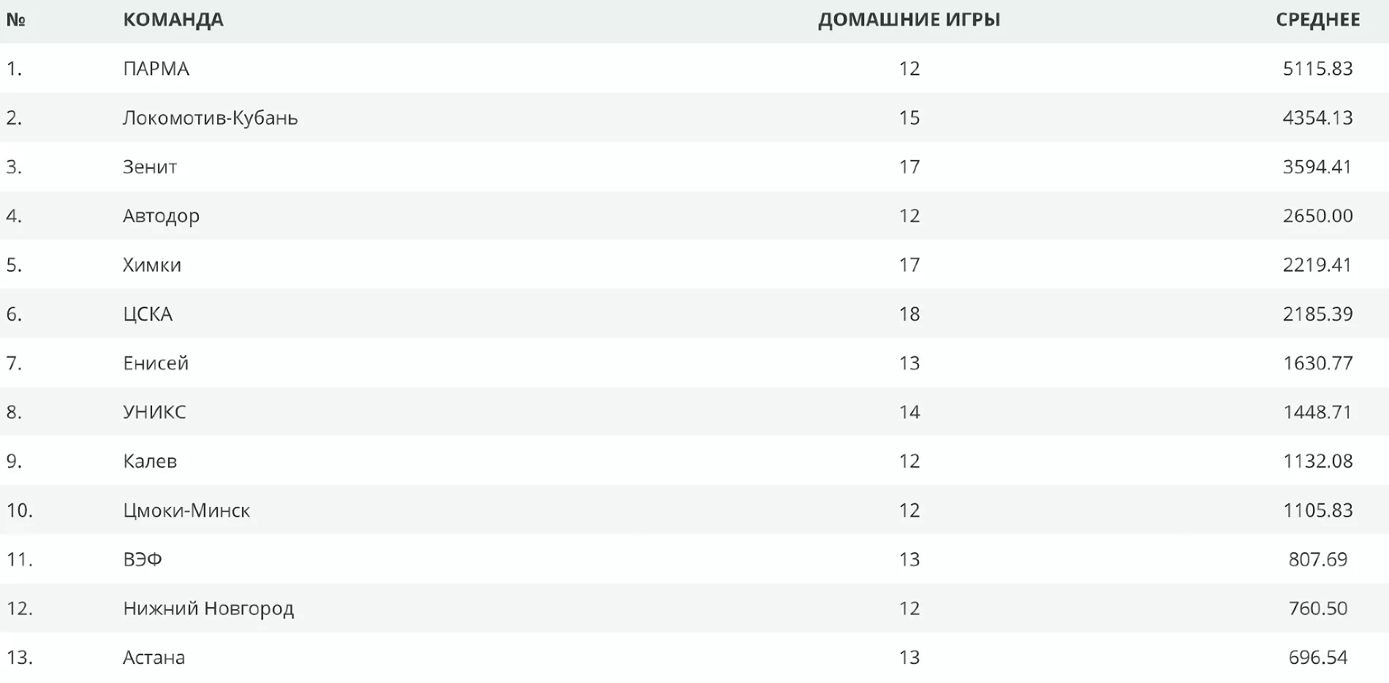The width and height of the screenshot is (1389, 683).
Task: Click the № column header
Action: click(16, 20)
